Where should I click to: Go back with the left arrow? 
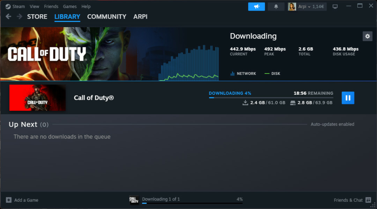tap(8, 17)
